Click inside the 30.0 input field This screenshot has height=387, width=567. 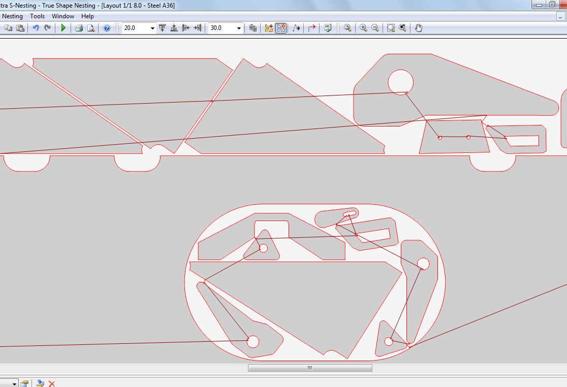tap(222, 28)
